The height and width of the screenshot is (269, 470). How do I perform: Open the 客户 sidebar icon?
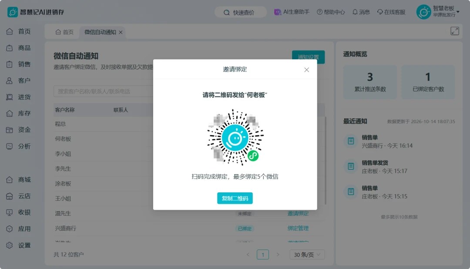(10, 81)
